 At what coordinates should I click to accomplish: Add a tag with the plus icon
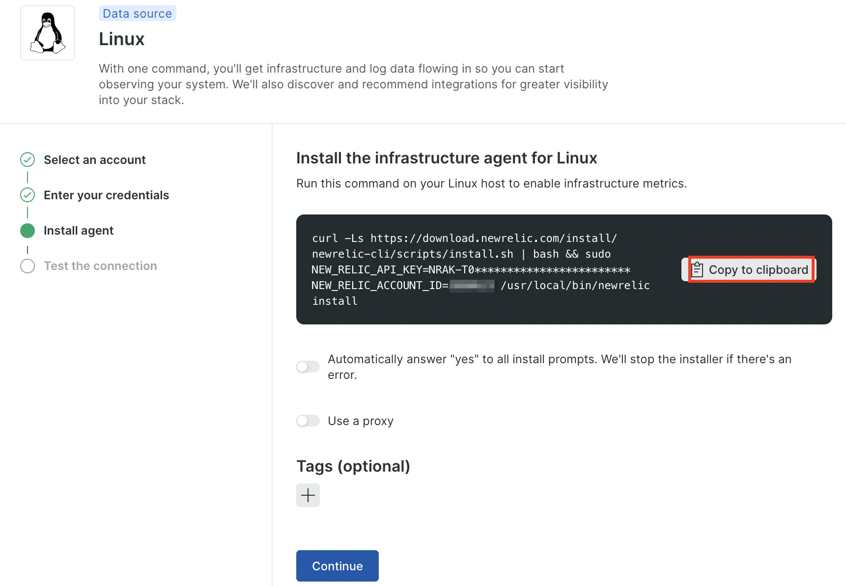(308, 495)
